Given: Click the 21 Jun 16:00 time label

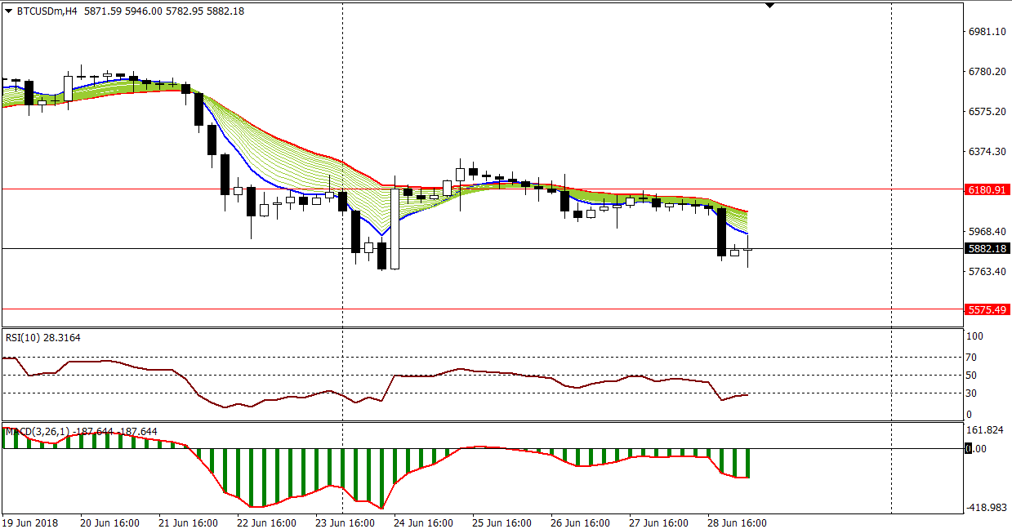Looking at the screenshot, I should click(189, 522).
